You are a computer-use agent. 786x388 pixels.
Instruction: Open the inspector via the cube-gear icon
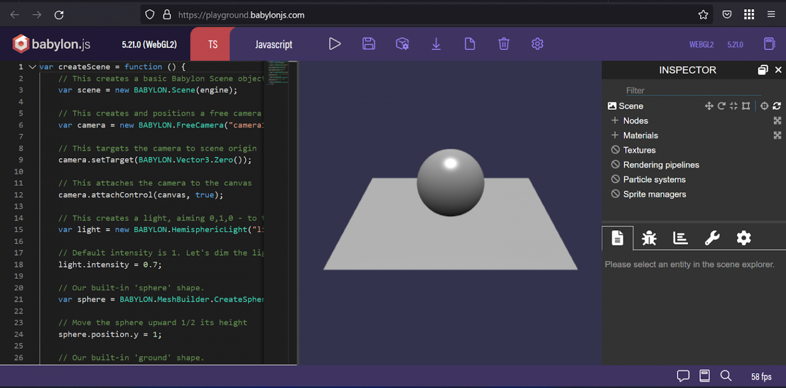pyautogui.click(x=402, y=44)
